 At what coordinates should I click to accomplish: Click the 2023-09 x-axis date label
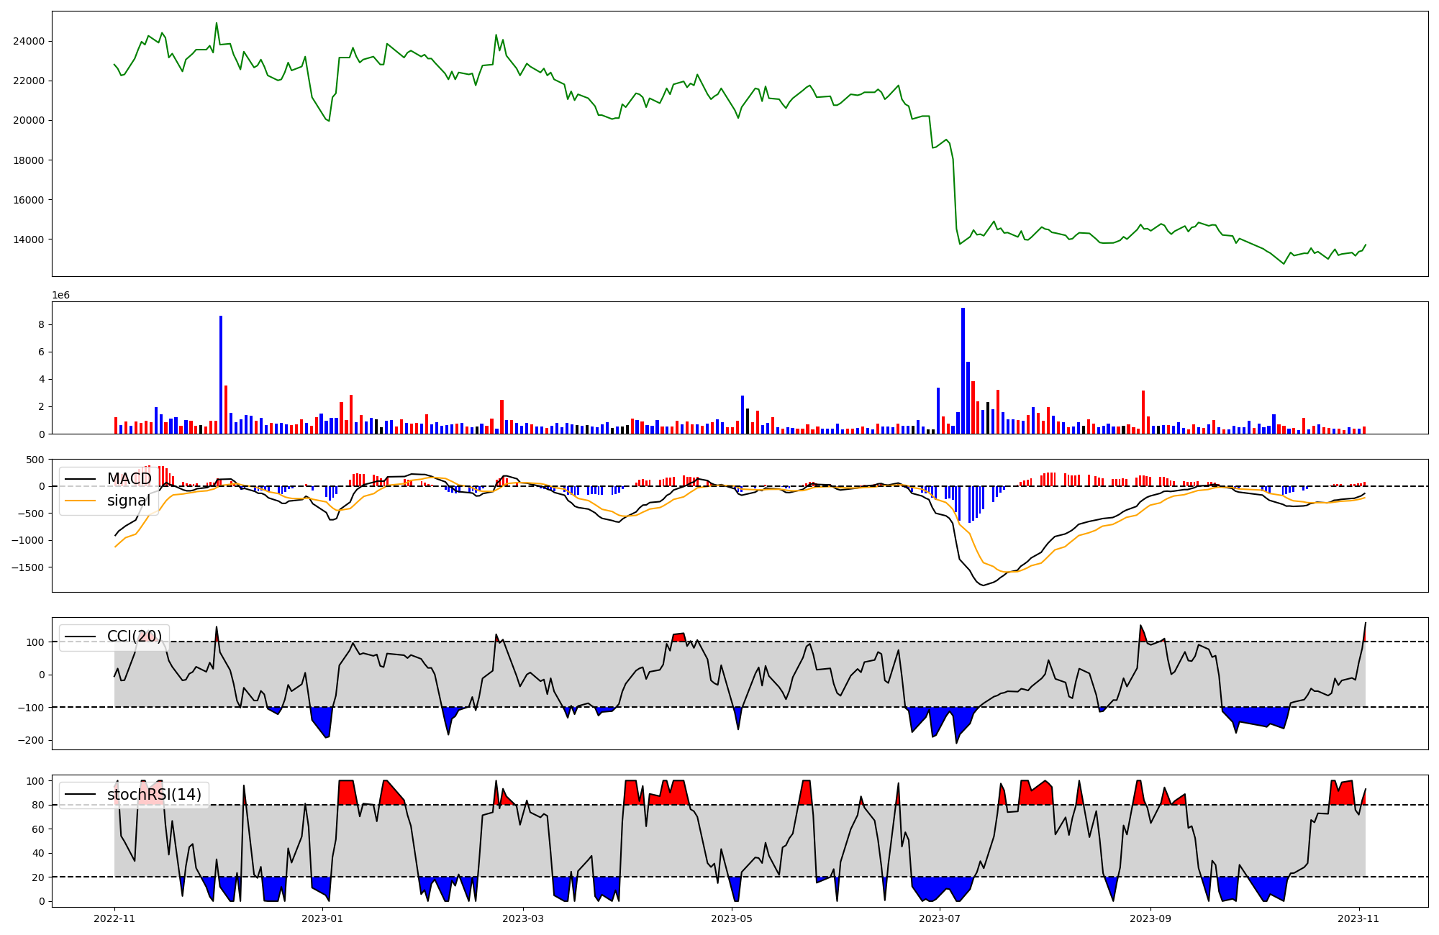tap(1150, 918)
